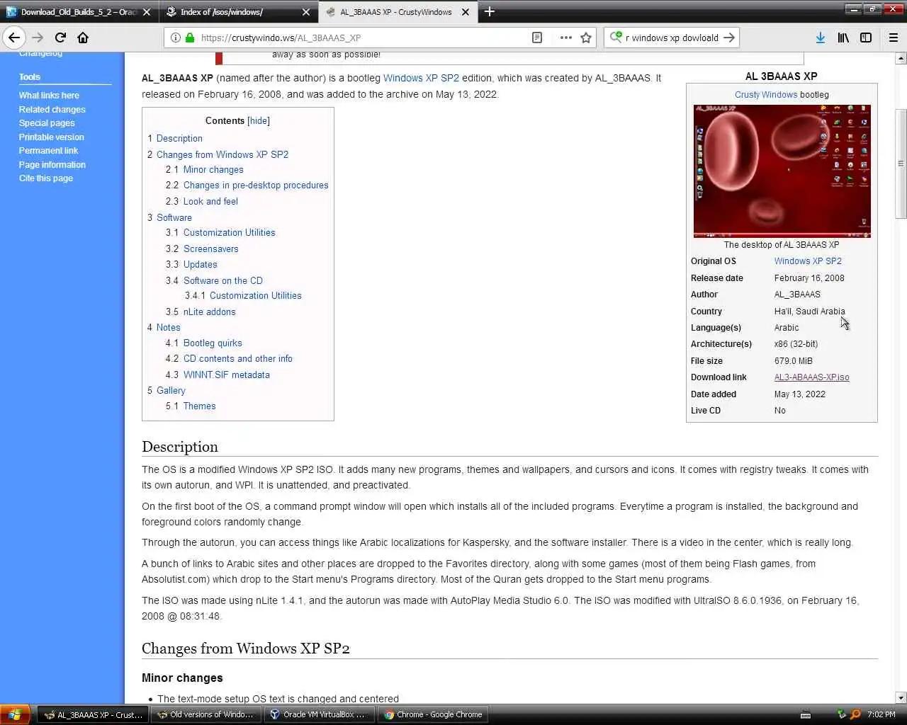Click the browser forward arrow
The height and width of the screenshot is (725, 907).
point(38,38)
